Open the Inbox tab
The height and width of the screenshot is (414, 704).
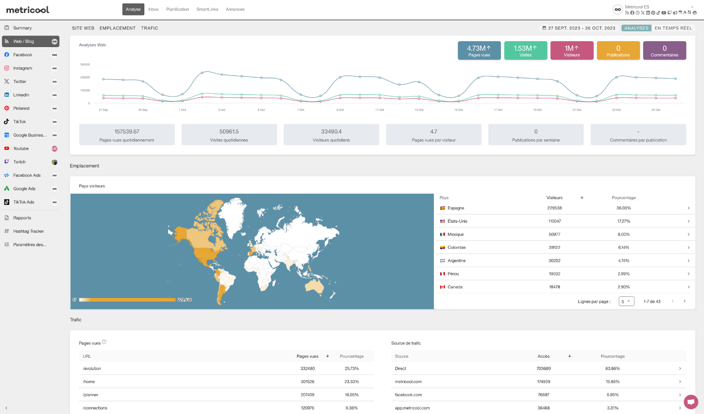[153, 9]
